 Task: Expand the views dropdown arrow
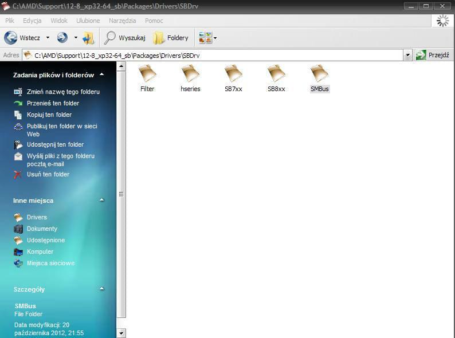tap(215, 38)
